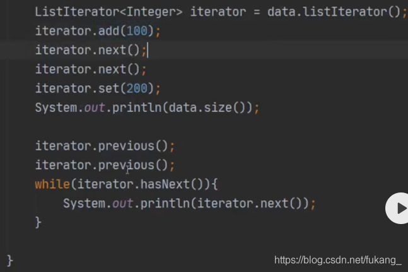Click the closing brace of the while loop
The height and width of the screenshot is (272, 408).
point(38,222)
